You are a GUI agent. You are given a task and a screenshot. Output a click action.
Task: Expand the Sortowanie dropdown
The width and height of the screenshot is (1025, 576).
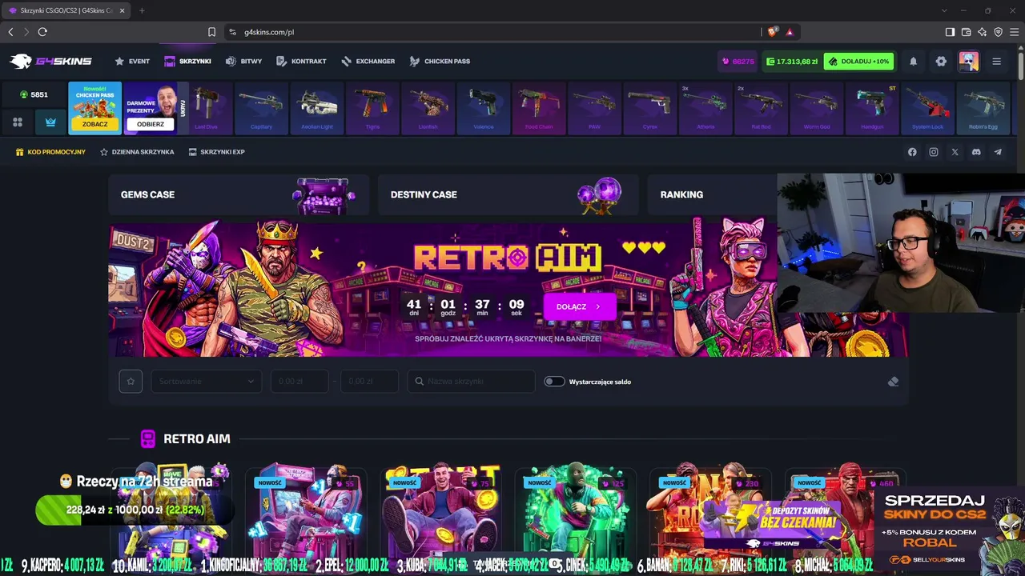(206, 382)
